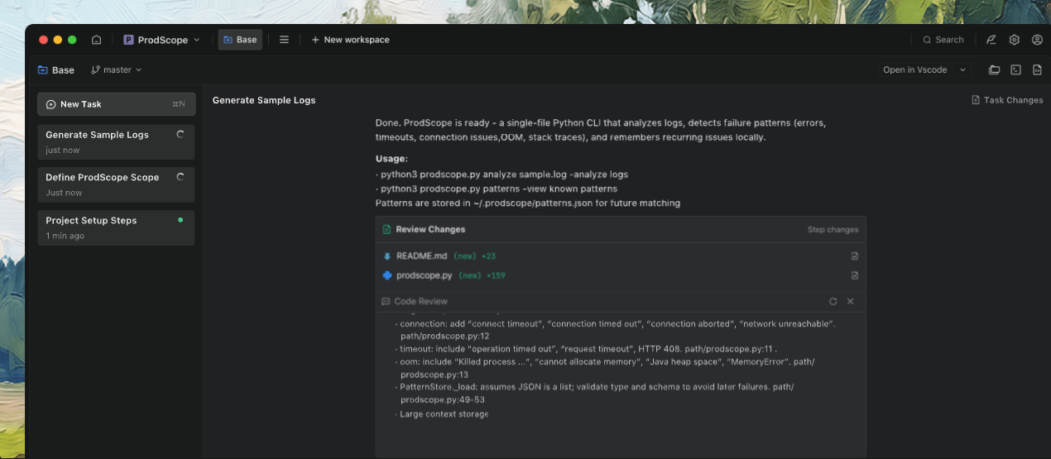The image size is (1051, 459).
Task: Open the feather quill icon
Action: [991, 40]
